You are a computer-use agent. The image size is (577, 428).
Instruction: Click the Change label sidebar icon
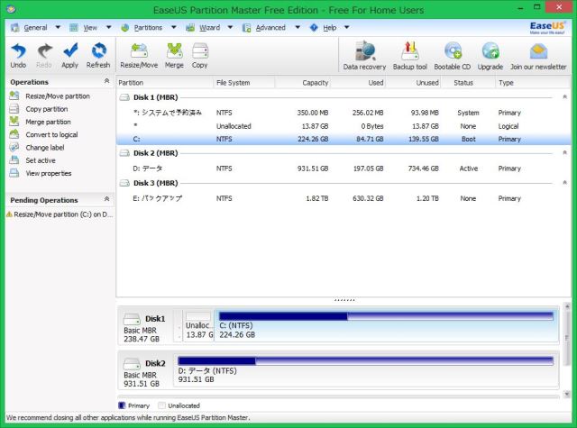pyautogui.click(x=14, y=147)
